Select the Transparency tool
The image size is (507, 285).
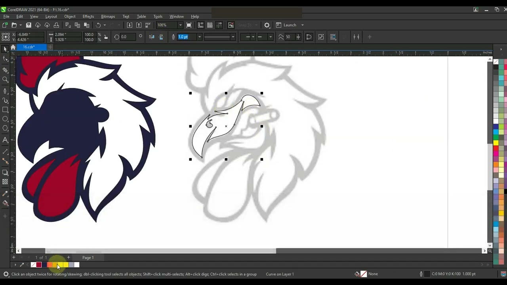point(5,182)
